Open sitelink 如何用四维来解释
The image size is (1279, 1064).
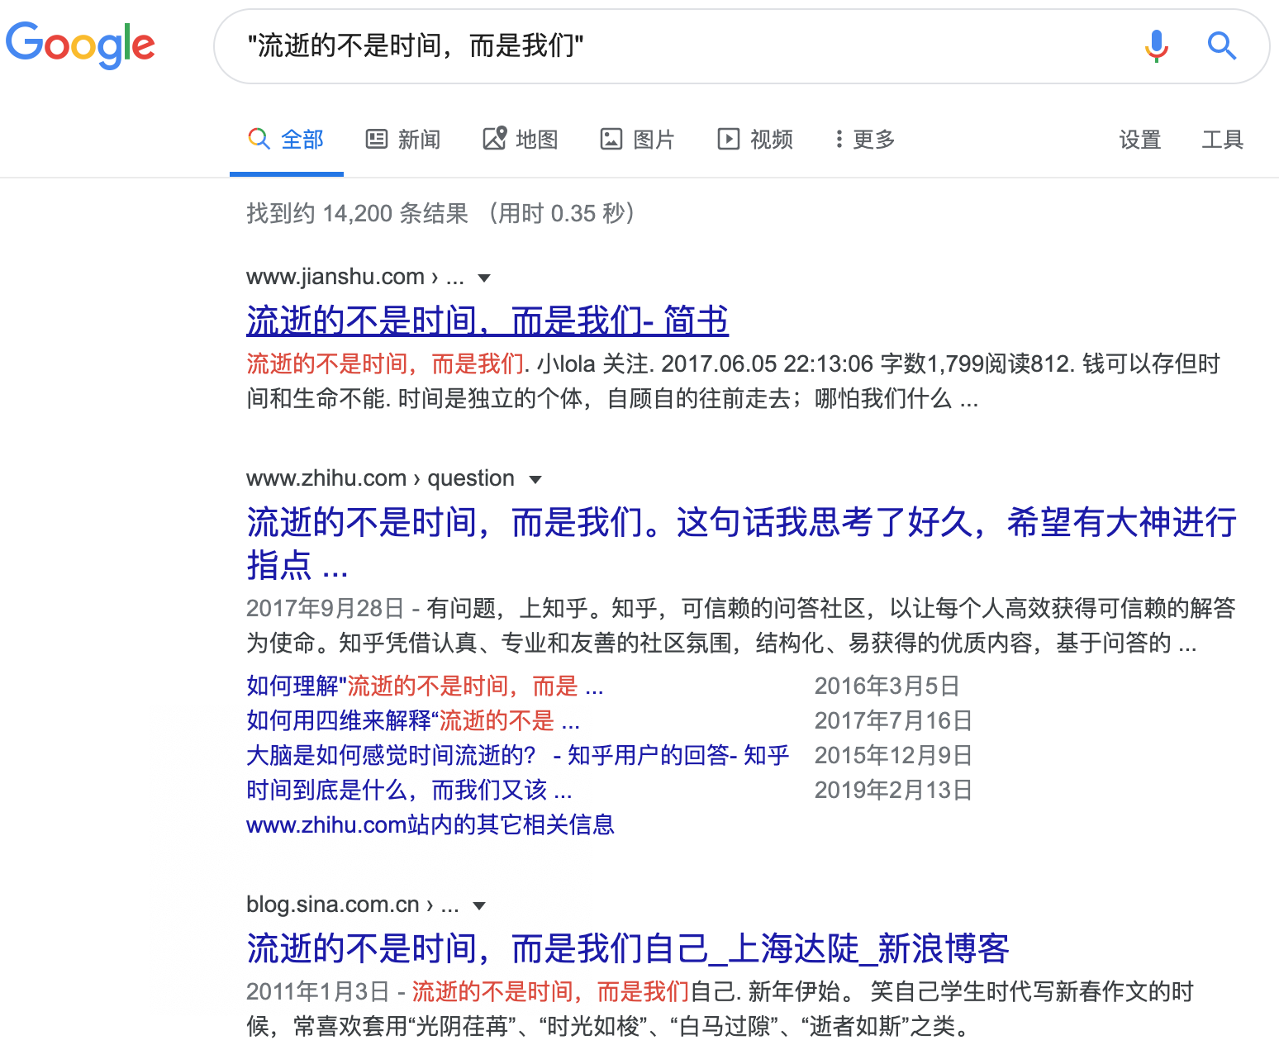[x=413, y=720]
